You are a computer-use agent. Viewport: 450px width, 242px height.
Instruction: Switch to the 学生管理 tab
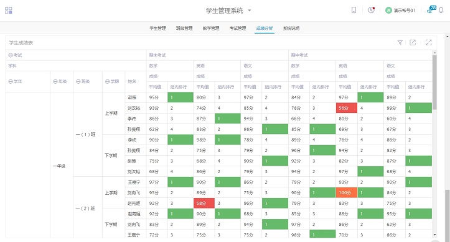pos(157,28)
